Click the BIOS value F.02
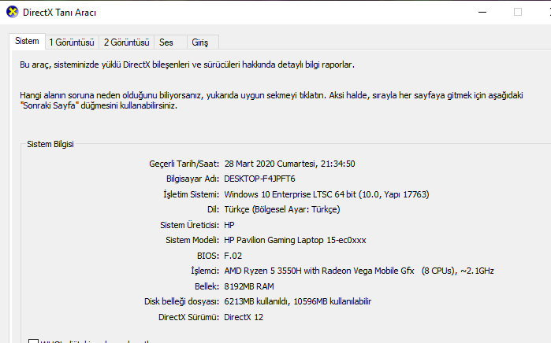Viewport: 551px width, 343px height. 233,256
